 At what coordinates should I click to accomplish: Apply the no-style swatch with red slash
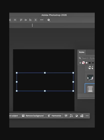[x=83, y=63]
